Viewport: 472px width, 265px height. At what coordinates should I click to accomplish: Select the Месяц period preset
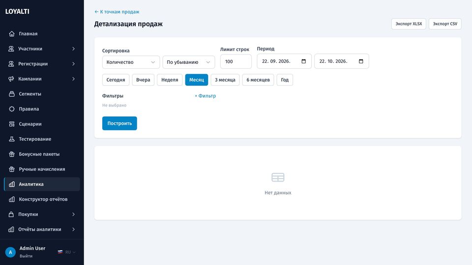point(197,80)
